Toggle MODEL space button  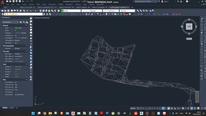133,108
